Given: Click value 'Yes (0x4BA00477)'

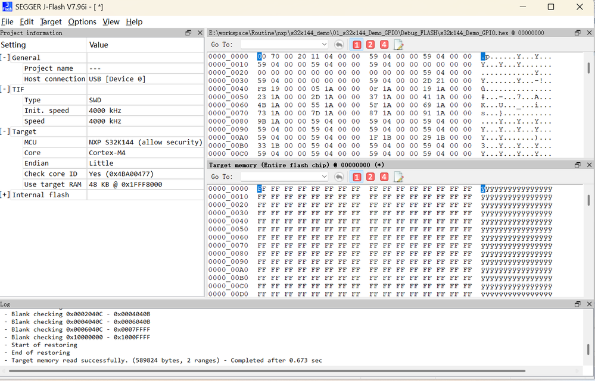Looking at the screenshot, I should click(x=122, y=174).
